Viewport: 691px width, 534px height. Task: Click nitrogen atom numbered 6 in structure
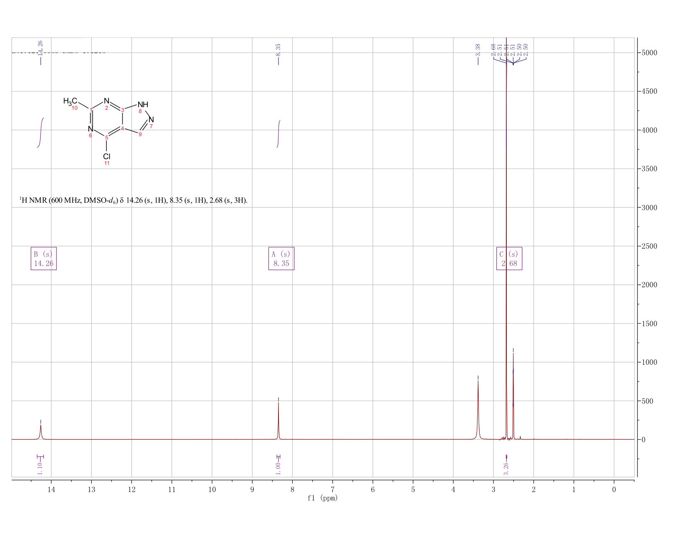coord(90,129)
